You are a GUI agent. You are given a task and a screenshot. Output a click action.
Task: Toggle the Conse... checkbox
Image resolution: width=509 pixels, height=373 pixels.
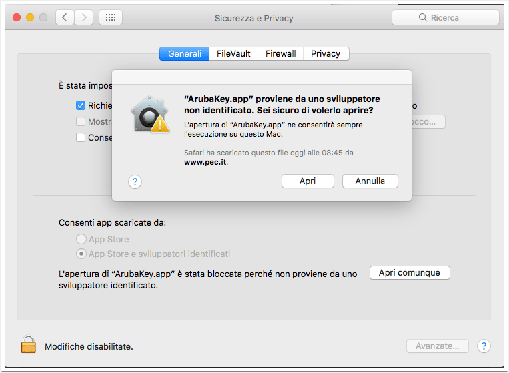[81, 137]
